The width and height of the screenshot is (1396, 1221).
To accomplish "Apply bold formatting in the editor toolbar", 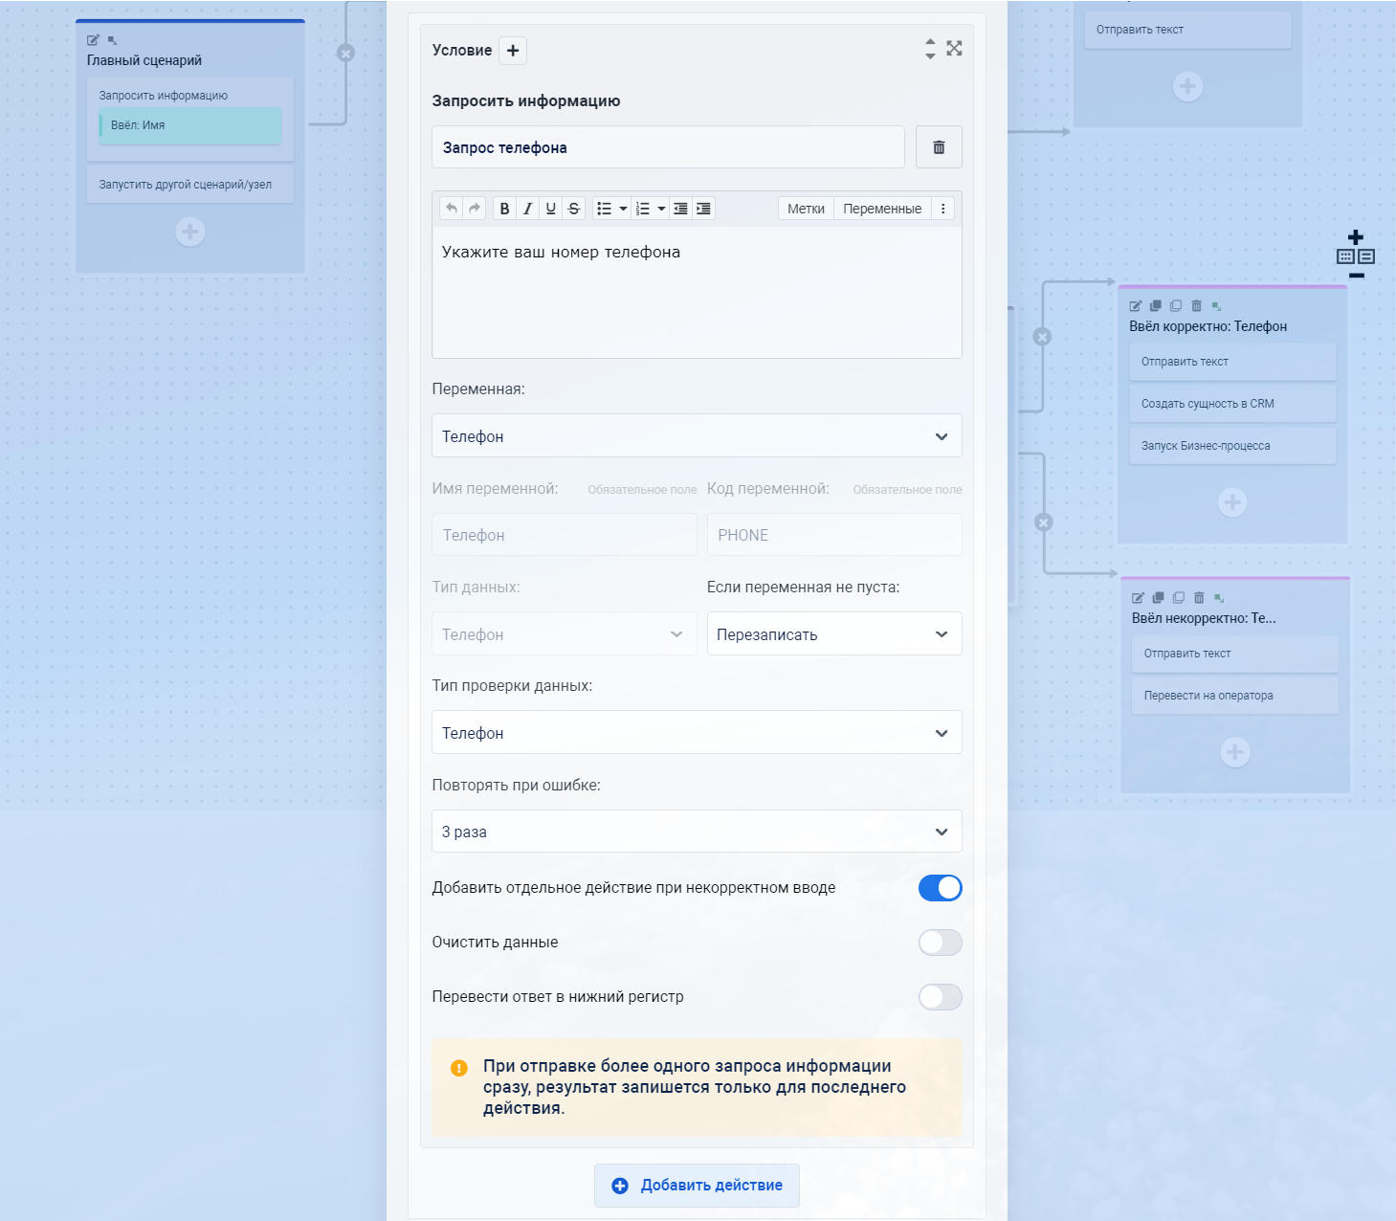I will [x=504, y=209].
